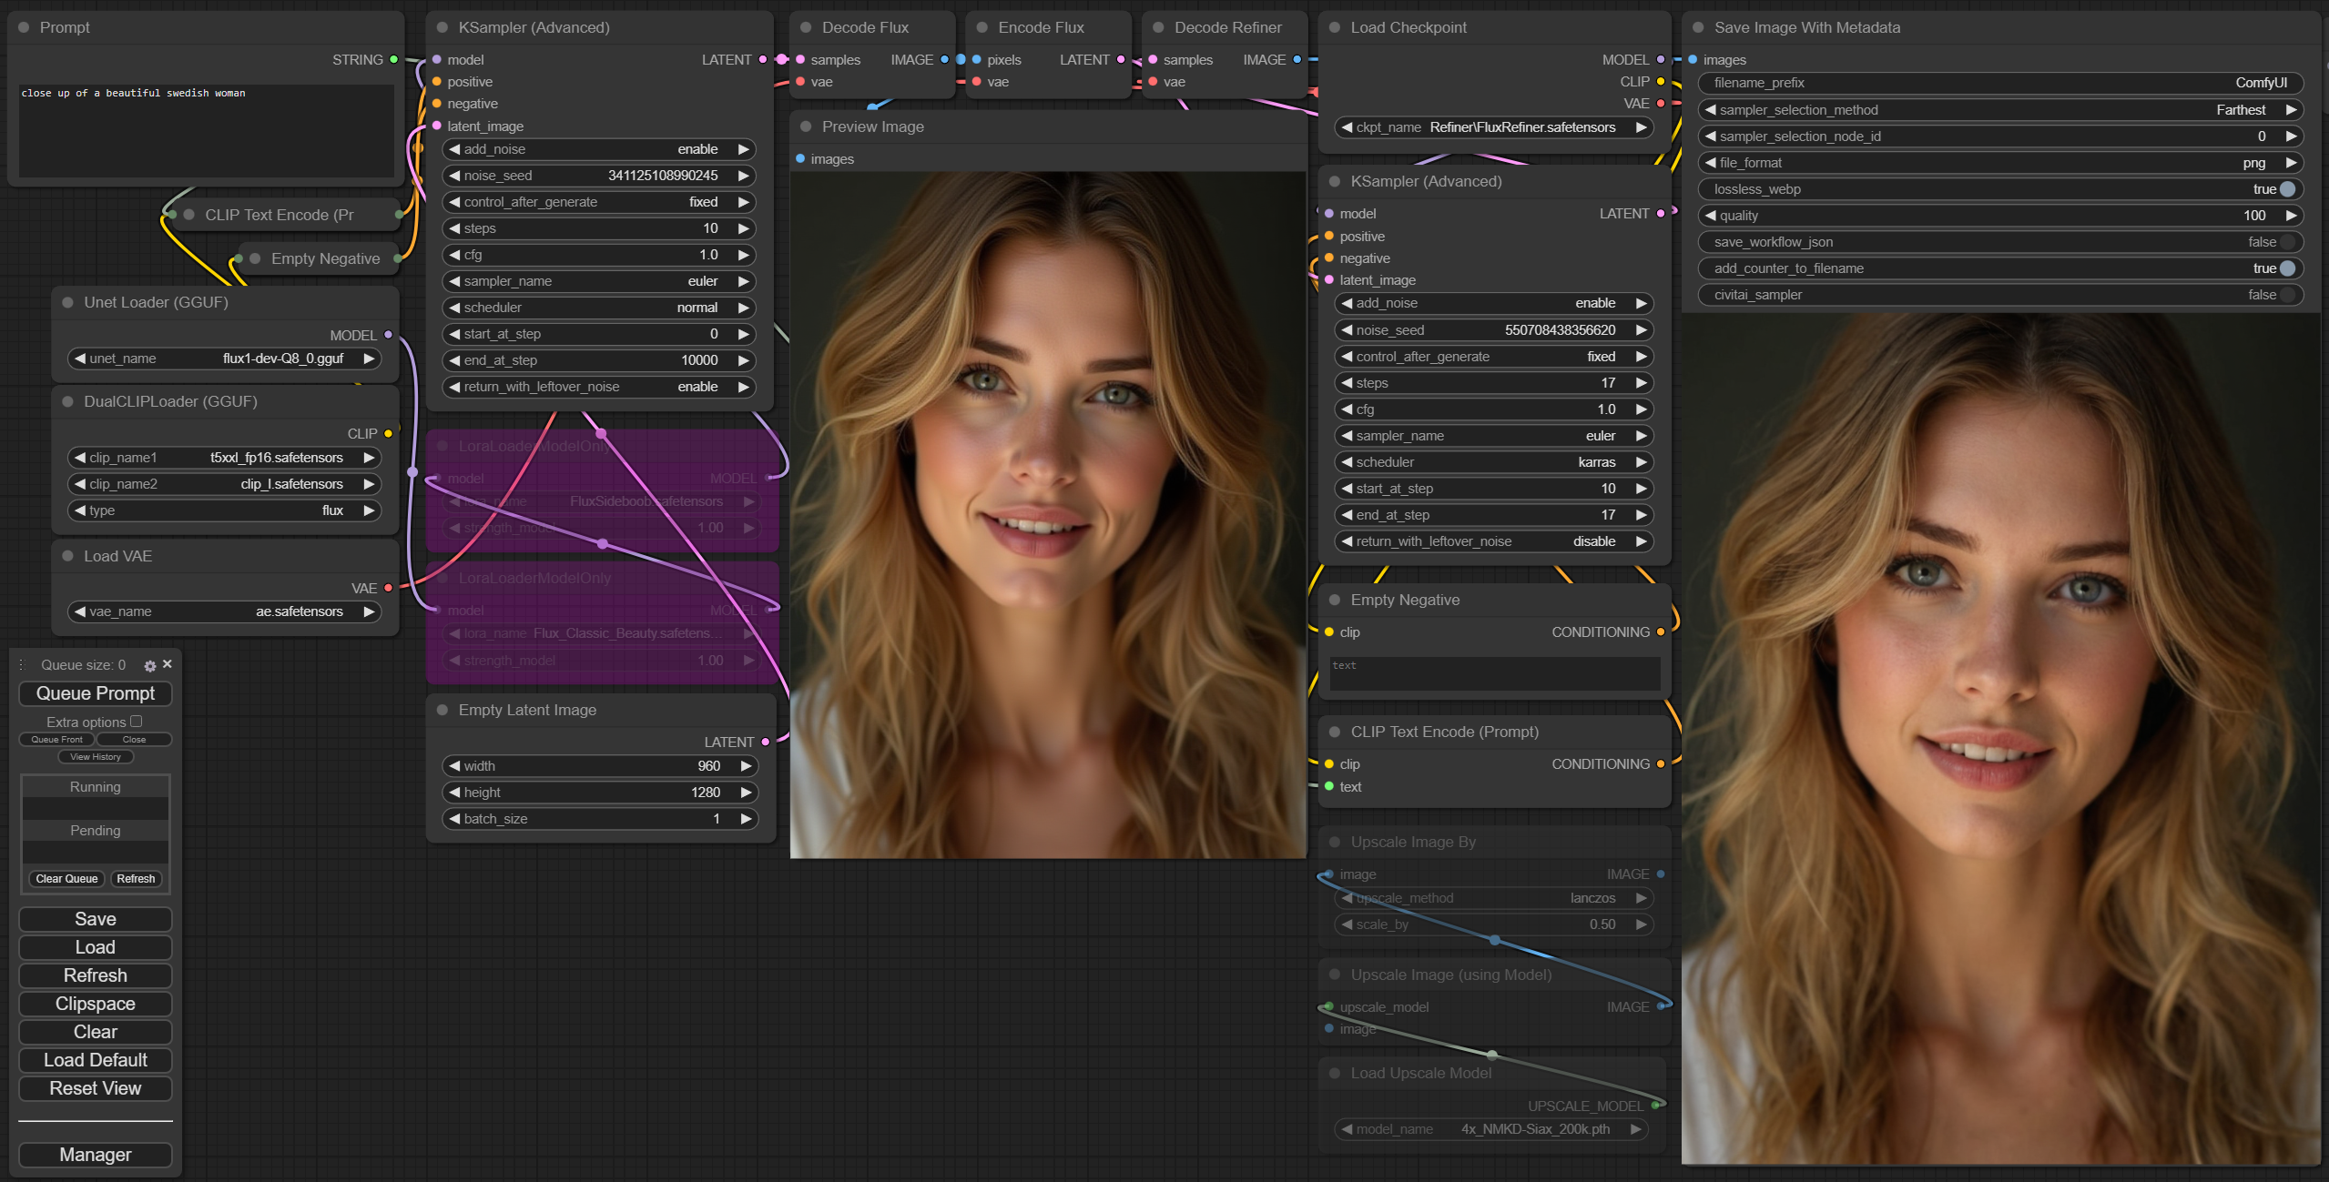The height and width of the screenshot is (1182, 2329).
Task: Click right arrow on quality value
Action: (x=2291, y=216)
